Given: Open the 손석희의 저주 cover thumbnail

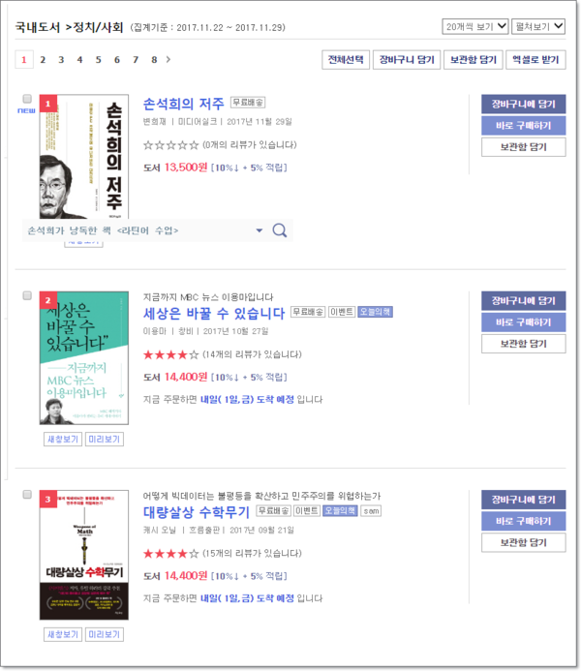Looking at the screenshot, I should click(x=84, y=157).
